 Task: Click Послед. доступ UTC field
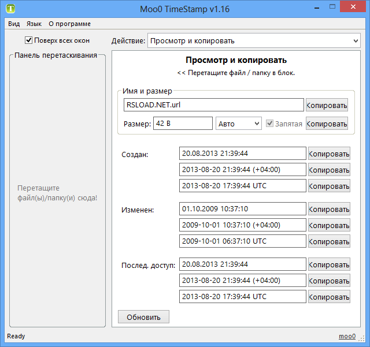pos(243,297)
